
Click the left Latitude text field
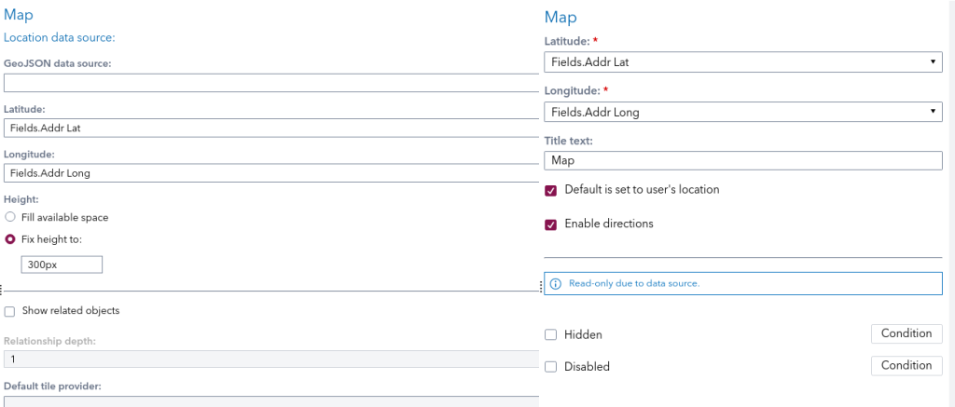point(270,129)
